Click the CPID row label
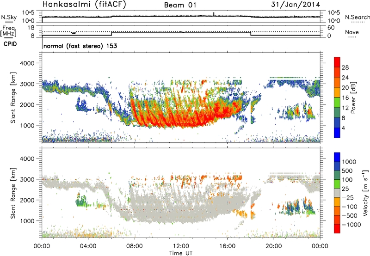 tap(10, 44)
